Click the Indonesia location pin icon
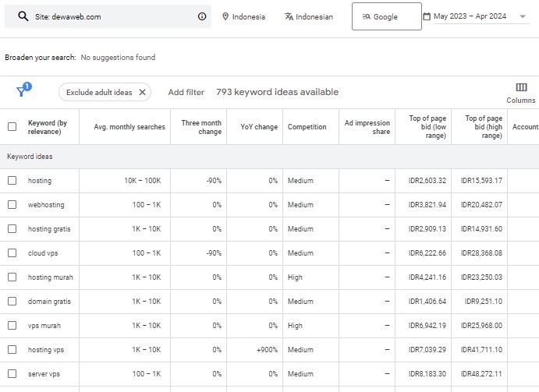 (x=225, y=16)
